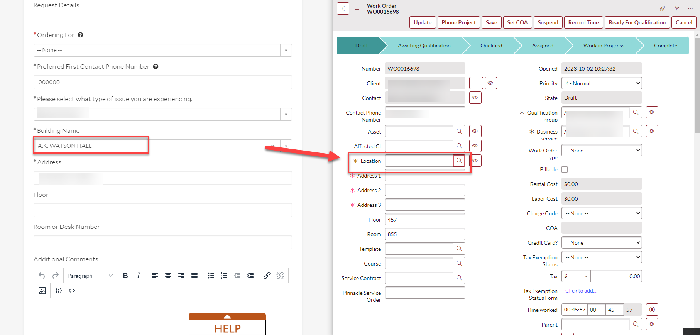Toggle the Billable checkbox

click(x=565, y=169)
